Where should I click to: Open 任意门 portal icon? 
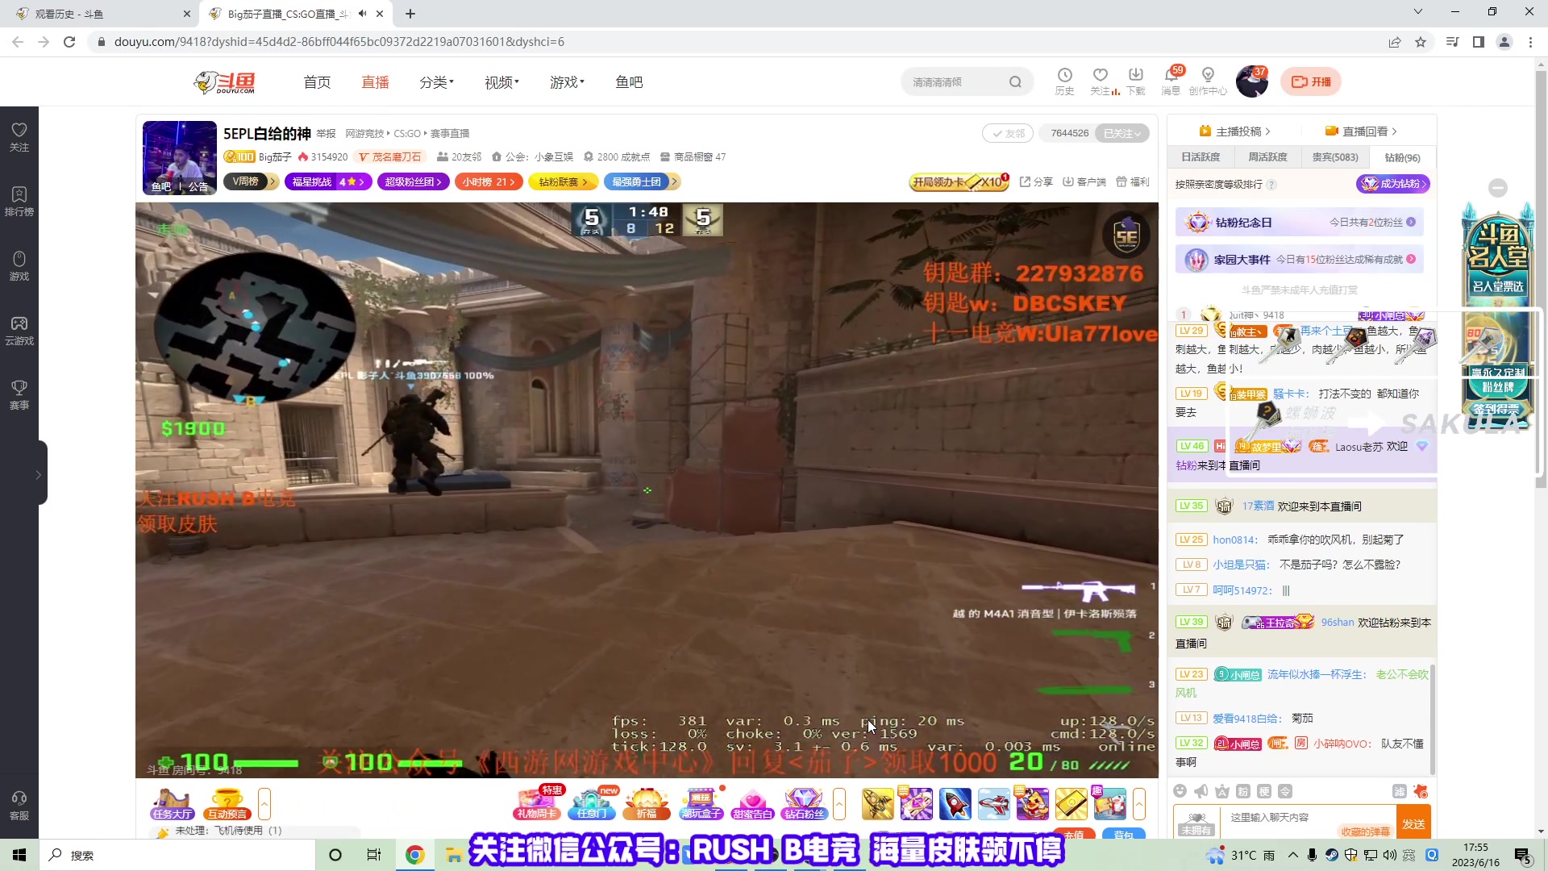pyautogui.click(x=592, y=804)
